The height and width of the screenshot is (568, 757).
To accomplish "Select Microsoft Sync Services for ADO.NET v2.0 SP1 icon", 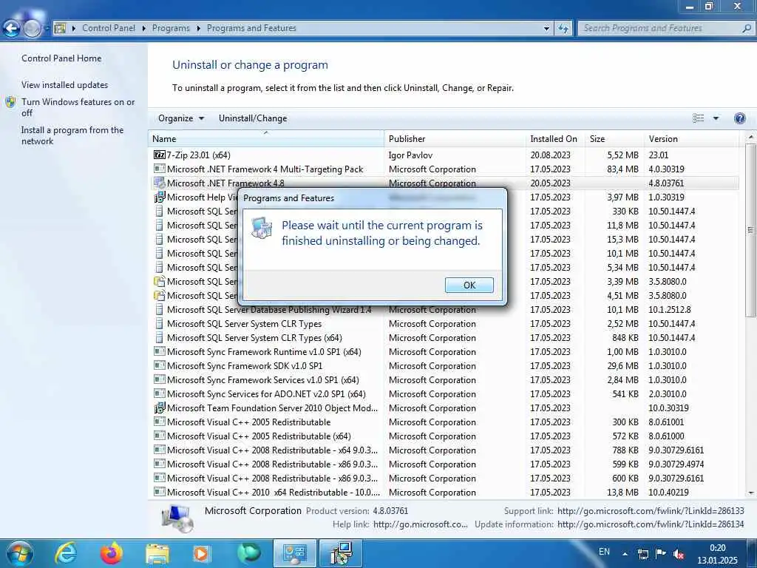I will coord(160,393).
